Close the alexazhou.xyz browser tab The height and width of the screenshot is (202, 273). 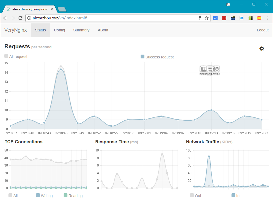click(52, 9)
